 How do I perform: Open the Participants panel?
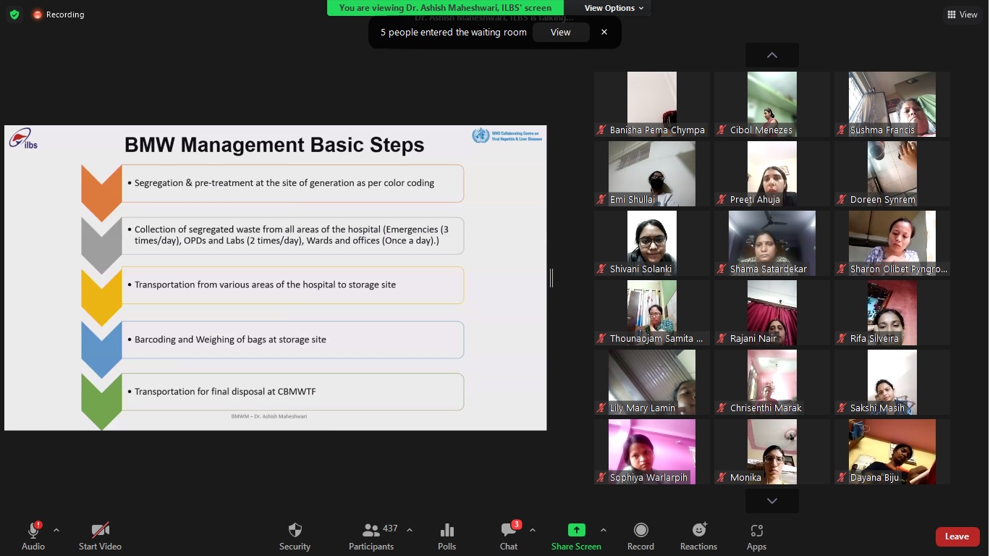click(371, 536)
